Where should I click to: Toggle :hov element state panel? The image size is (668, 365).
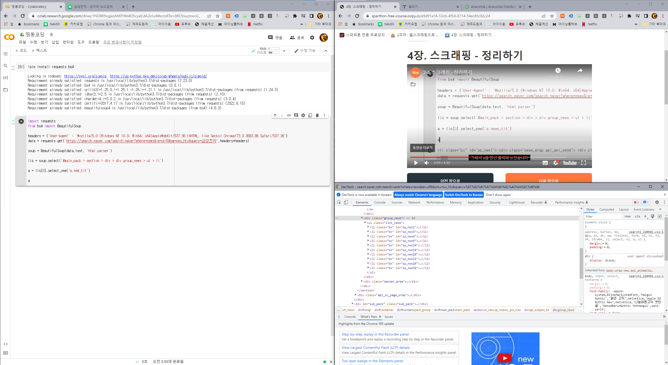point(628,216)
